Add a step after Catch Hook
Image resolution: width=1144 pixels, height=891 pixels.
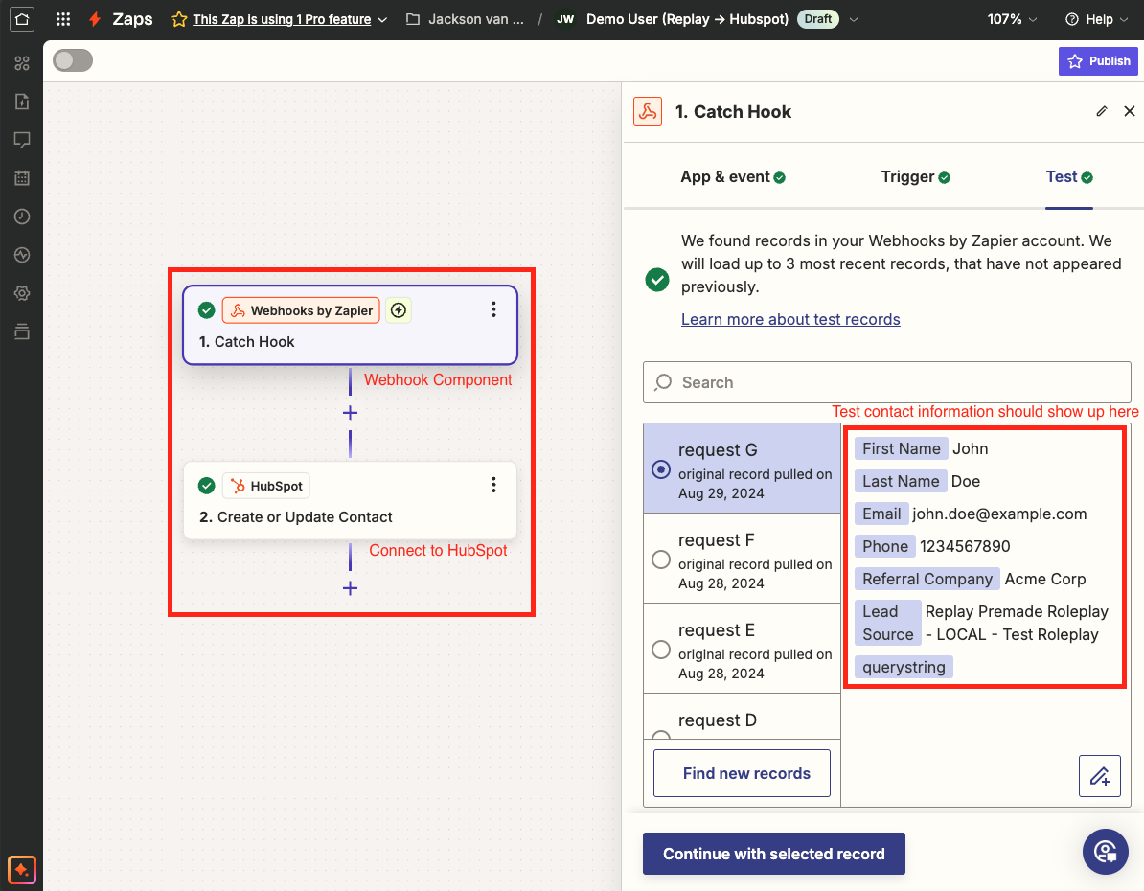(x=351, y=413)
